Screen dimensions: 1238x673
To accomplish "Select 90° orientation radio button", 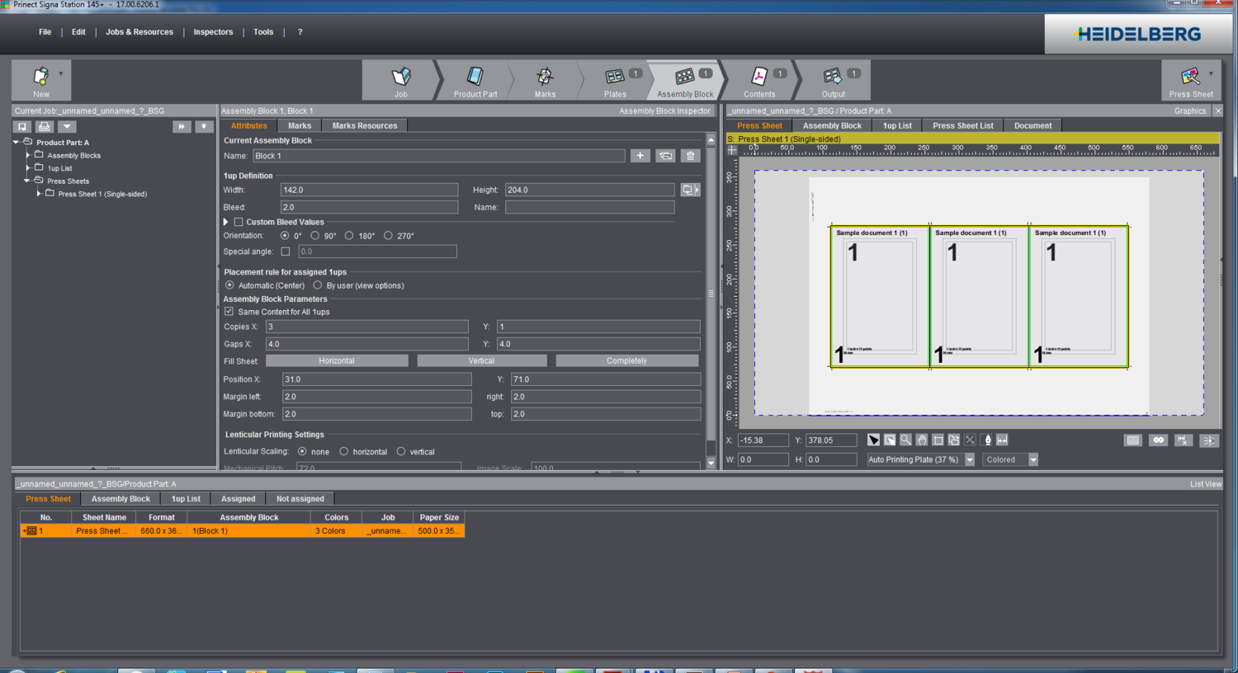I will [315, 236].
